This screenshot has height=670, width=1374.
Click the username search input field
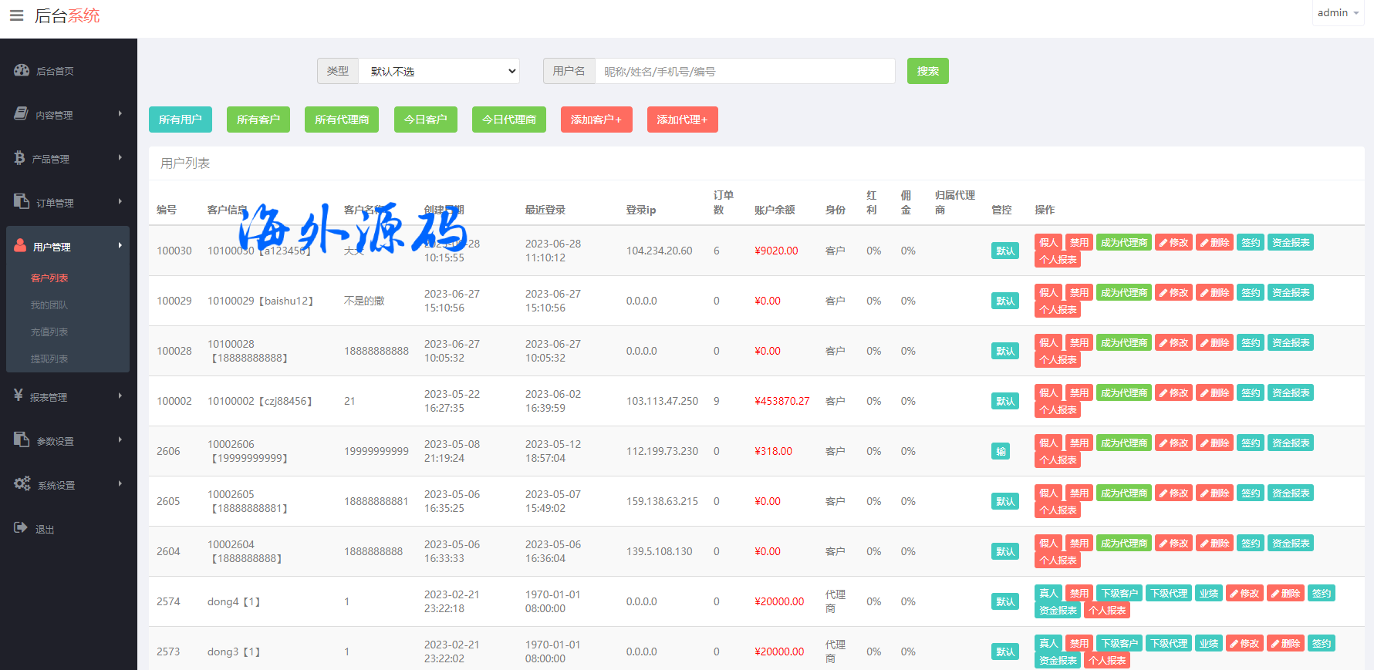(744, 72)
